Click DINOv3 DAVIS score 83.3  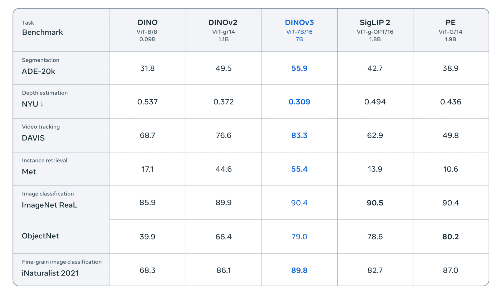coord(299,135)
